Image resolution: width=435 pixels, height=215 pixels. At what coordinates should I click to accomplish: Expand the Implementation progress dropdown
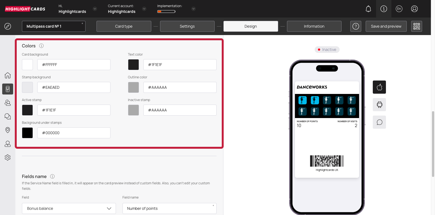pyautogui.click(x=194, y=9)
